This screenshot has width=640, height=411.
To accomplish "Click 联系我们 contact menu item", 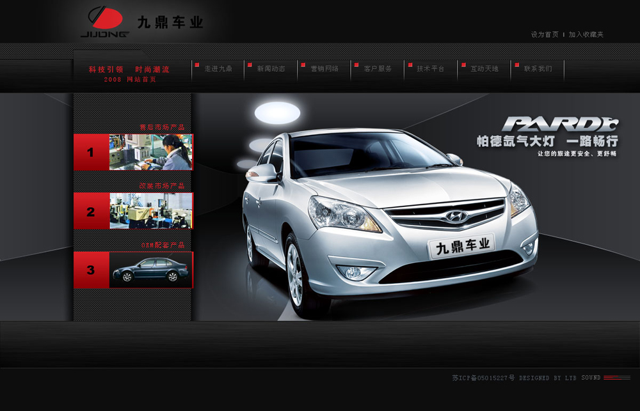I will pos(538,69).
